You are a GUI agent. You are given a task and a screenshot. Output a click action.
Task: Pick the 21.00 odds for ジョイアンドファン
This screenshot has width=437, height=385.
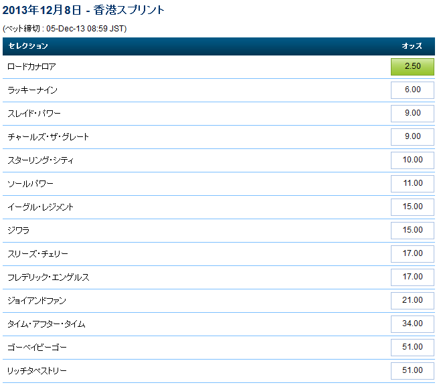tap(412, 300)
